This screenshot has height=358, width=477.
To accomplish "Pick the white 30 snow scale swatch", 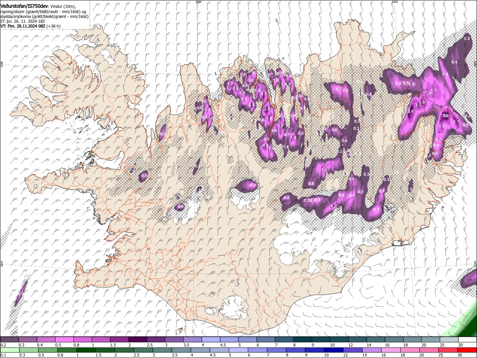I will point(467,340).
